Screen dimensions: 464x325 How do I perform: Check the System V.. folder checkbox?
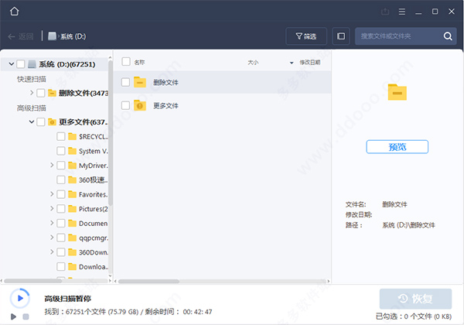tap(61, 151)
